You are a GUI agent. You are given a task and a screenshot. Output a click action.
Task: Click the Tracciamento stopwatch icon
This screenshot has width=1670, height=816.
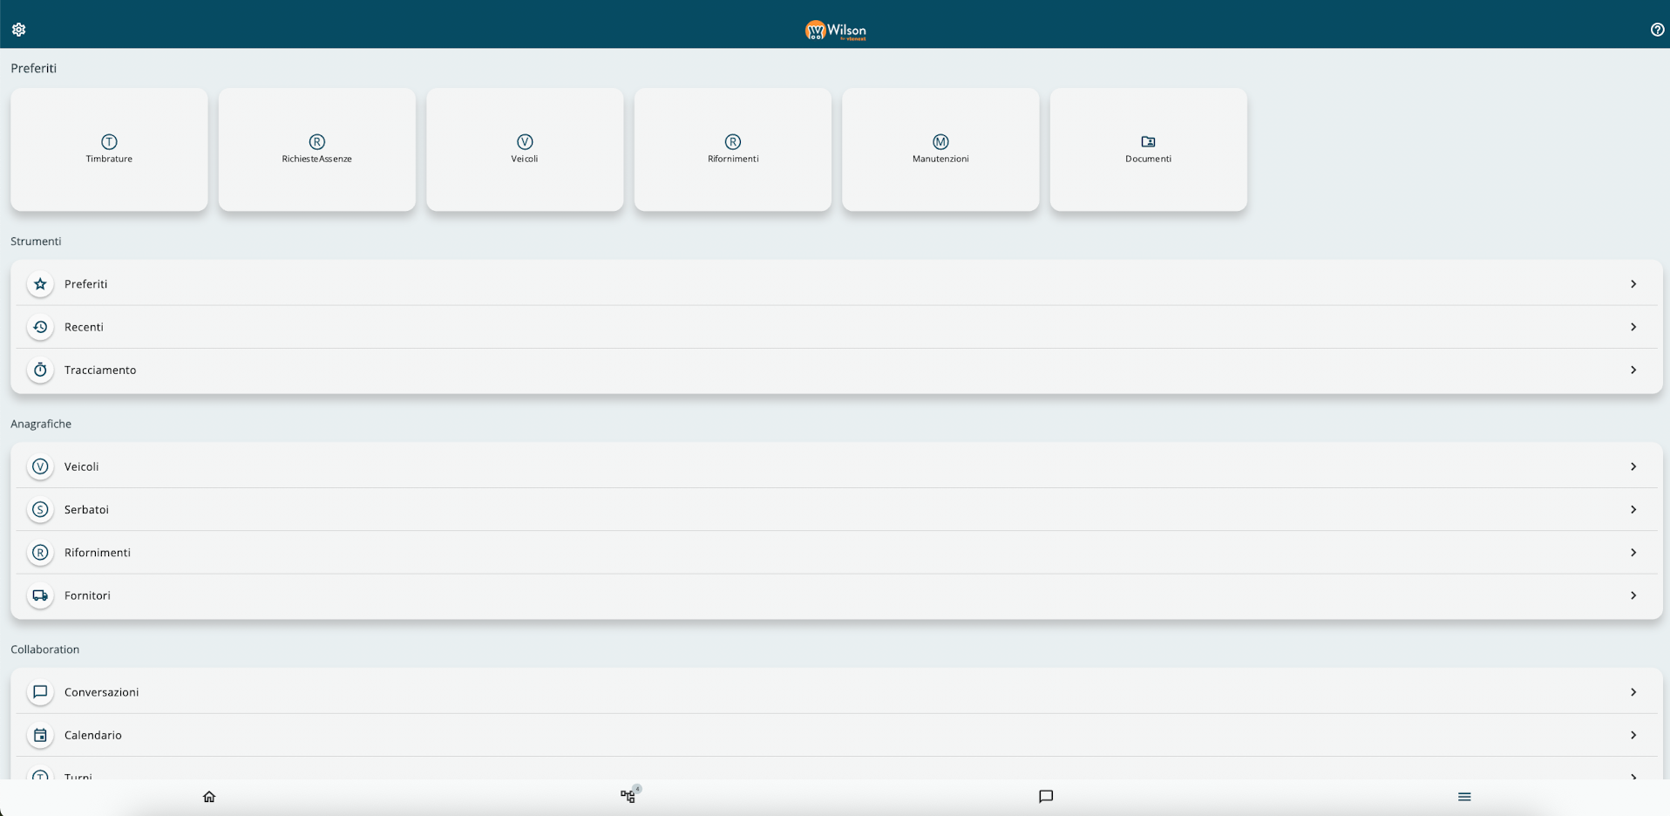tap(40, 370)
